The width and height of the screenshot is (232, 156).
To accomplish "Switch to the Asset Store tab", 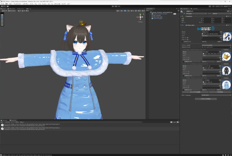I will pos(11,9).
